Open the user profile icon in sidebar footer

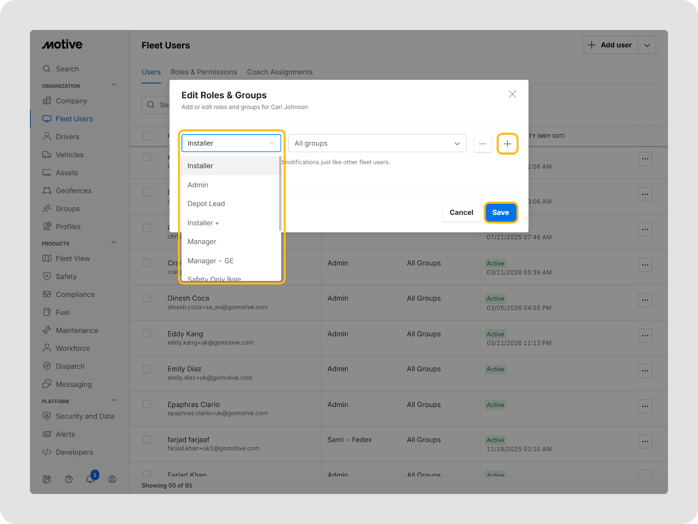coord(112,479)
